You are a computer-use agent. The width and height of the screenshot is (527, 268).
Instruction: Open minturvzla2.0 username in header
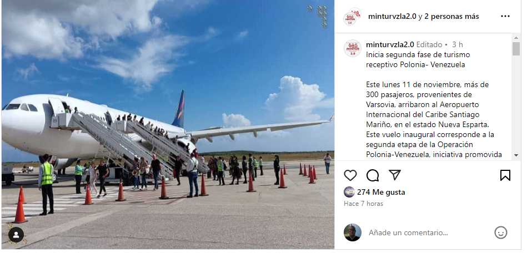click(x=392, y=17)
